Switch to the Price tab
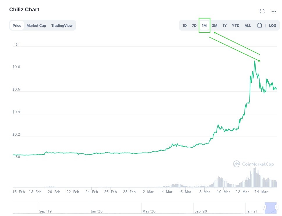The image size is (282, 216). tap(17, 25)
